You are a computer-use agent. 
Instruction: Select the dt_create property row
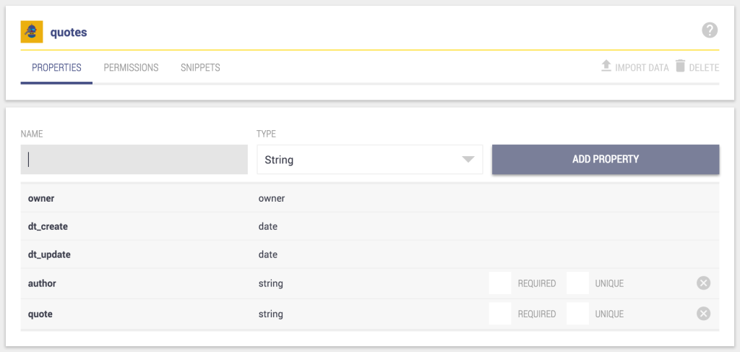coord(370,226)
